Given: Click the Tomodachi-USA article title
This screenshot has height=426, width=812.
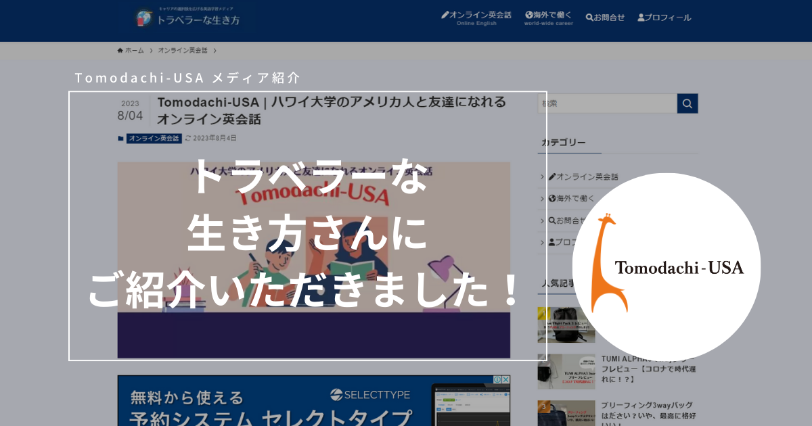Looking at the screenshot, I should pos(332,110).
